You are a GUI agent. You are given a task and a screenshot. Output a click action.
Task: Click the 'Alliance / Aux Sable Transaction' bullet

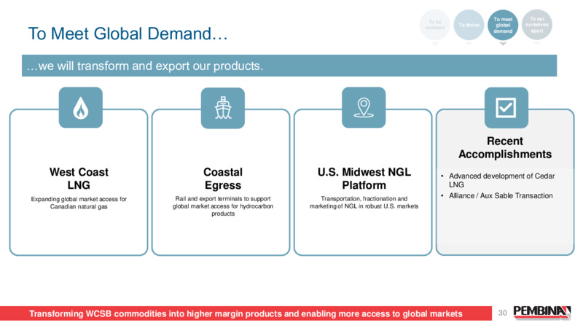501,195
